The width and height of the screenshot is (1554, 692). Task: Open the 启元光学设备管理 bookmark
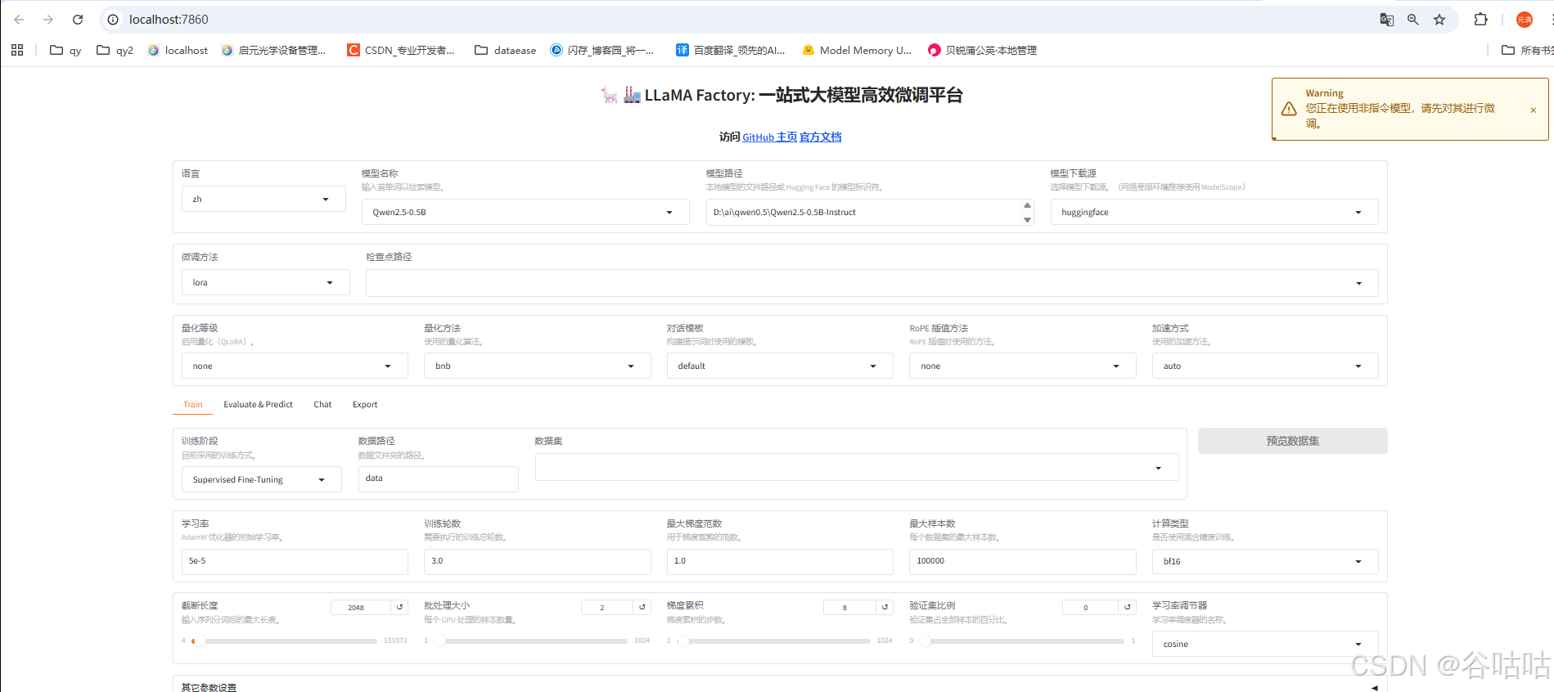(273, 50)
